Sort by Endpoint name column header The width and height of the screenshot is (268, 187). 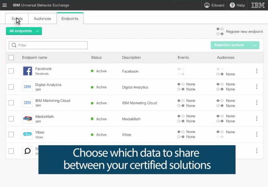tap(34, 58)
